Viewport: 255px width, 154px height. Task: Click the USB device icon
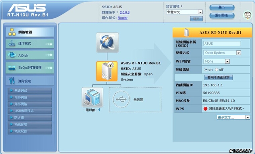coord(121,99)
